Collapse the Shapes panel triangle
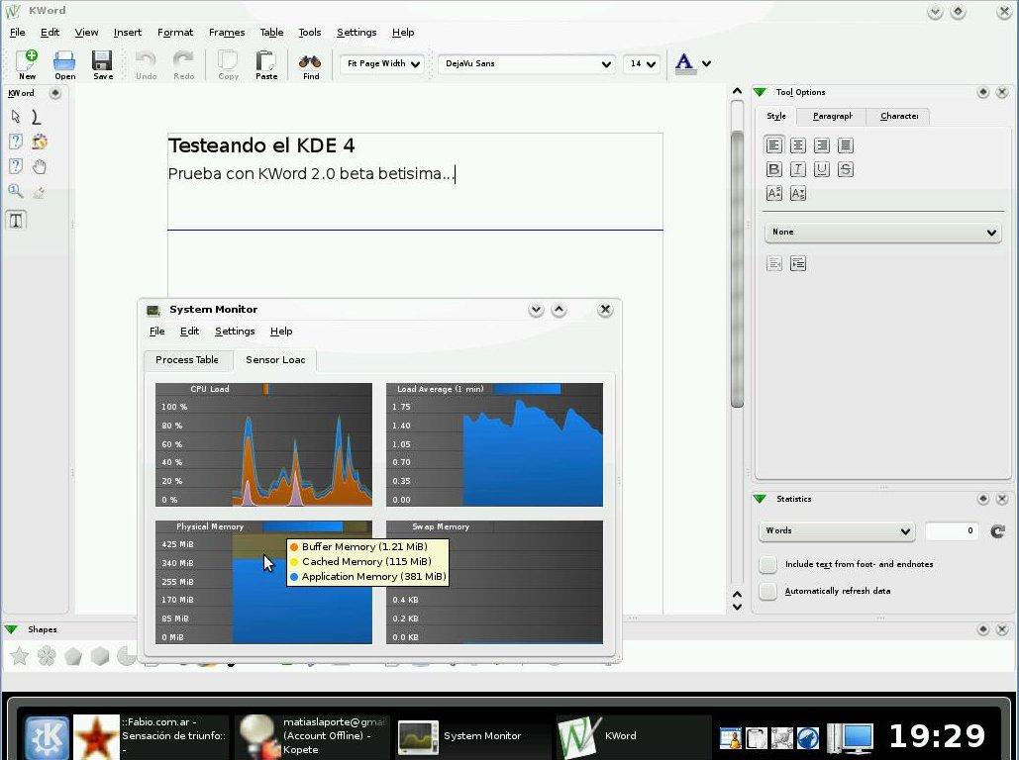 (x=11, y=629)
